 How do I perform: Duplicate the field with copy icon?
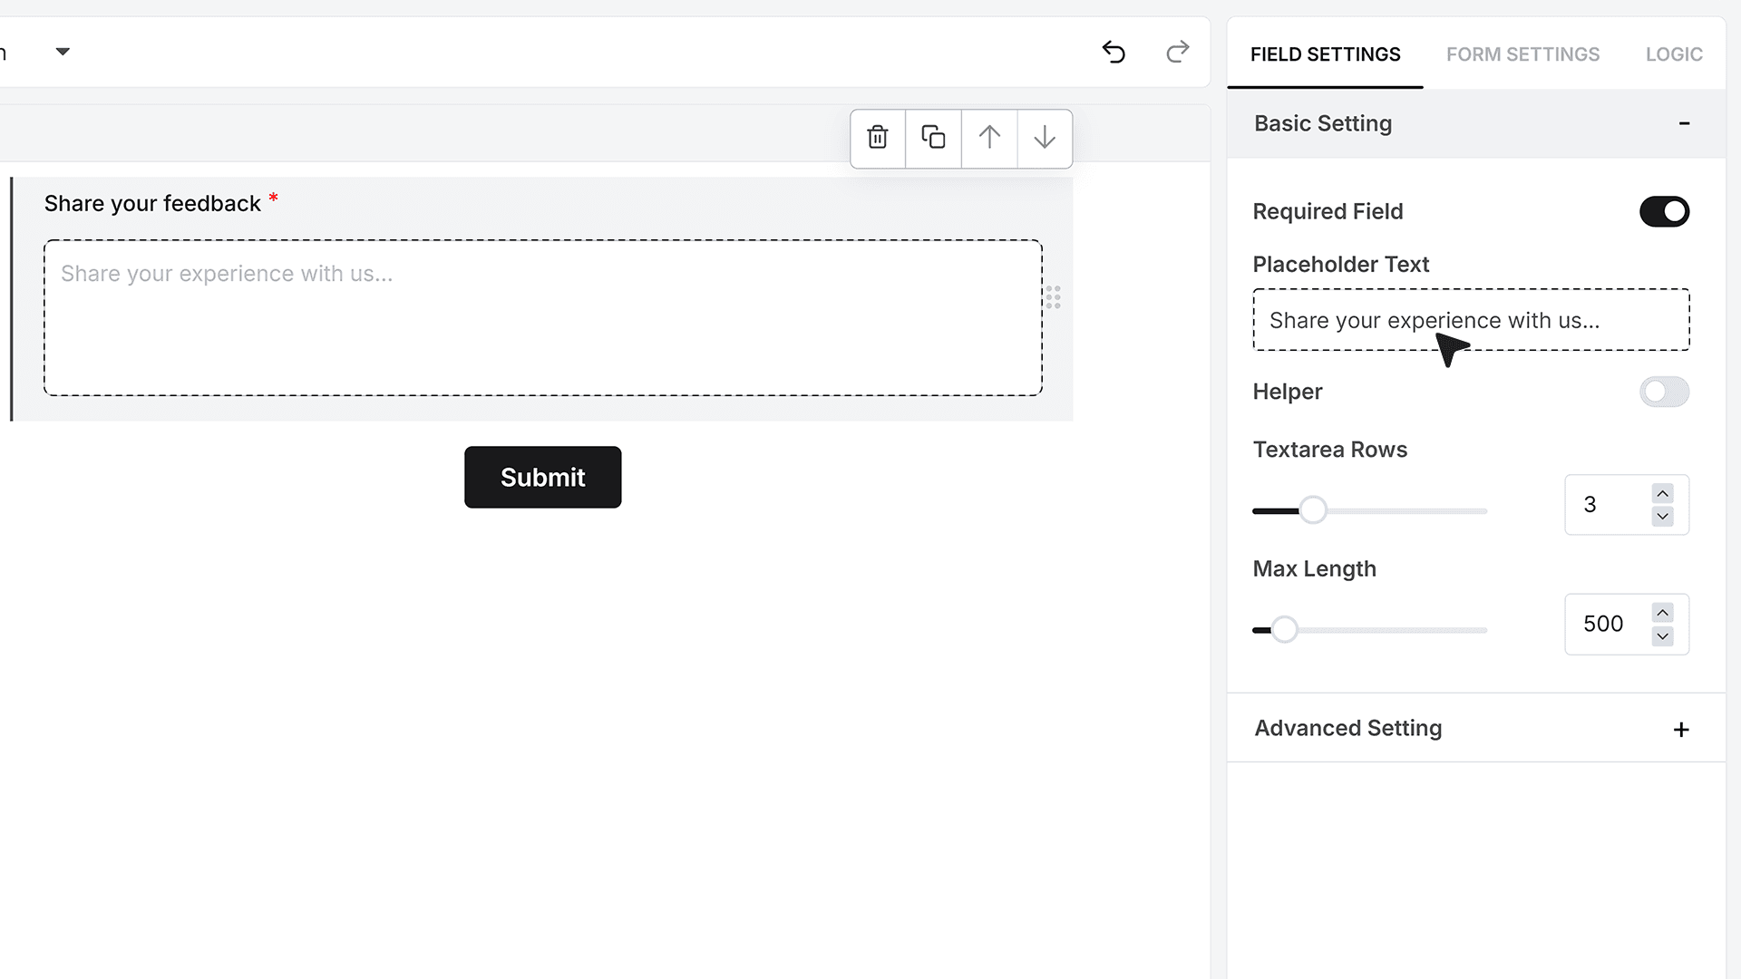point(933,138)
